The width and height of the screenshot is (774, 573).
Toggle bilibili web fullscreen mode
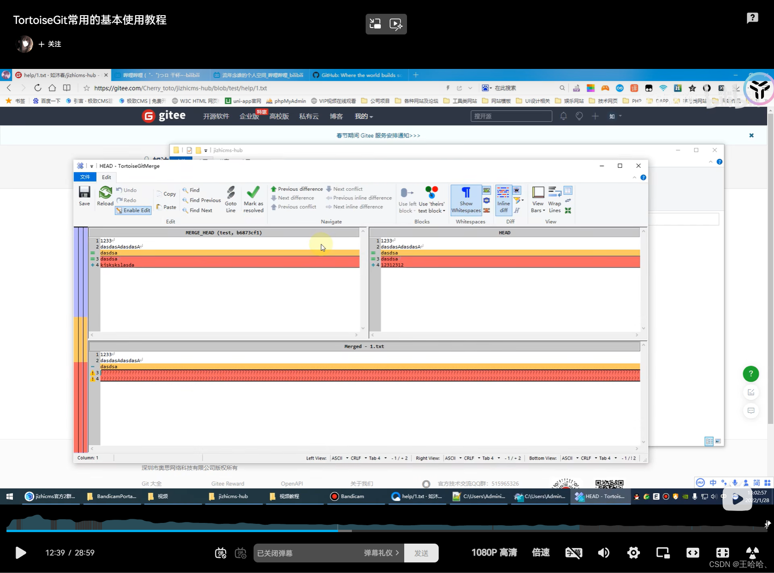coord(693,552)
